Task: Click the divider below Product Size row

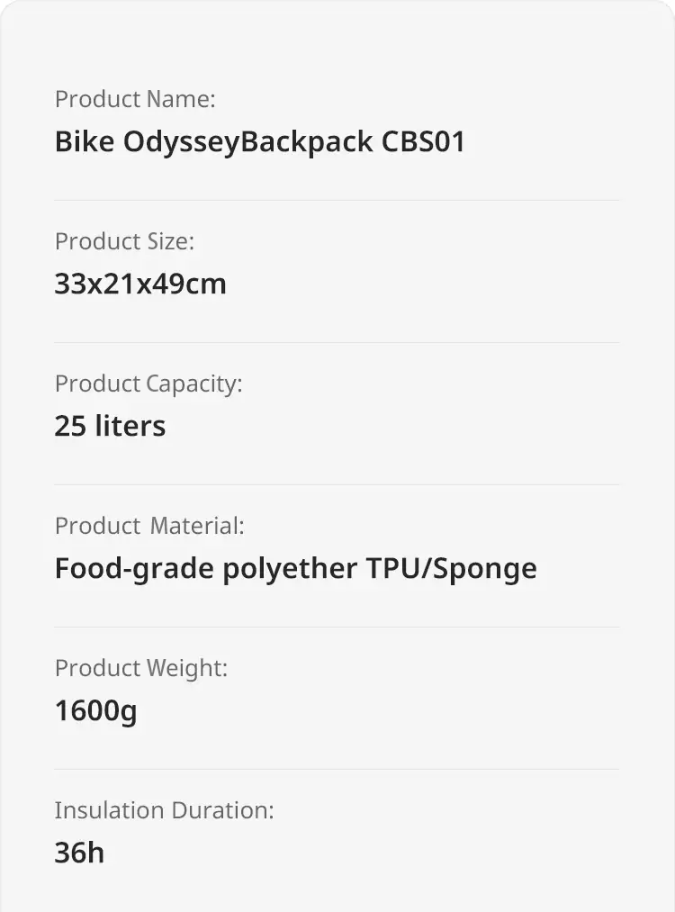Action: point(337,343)
